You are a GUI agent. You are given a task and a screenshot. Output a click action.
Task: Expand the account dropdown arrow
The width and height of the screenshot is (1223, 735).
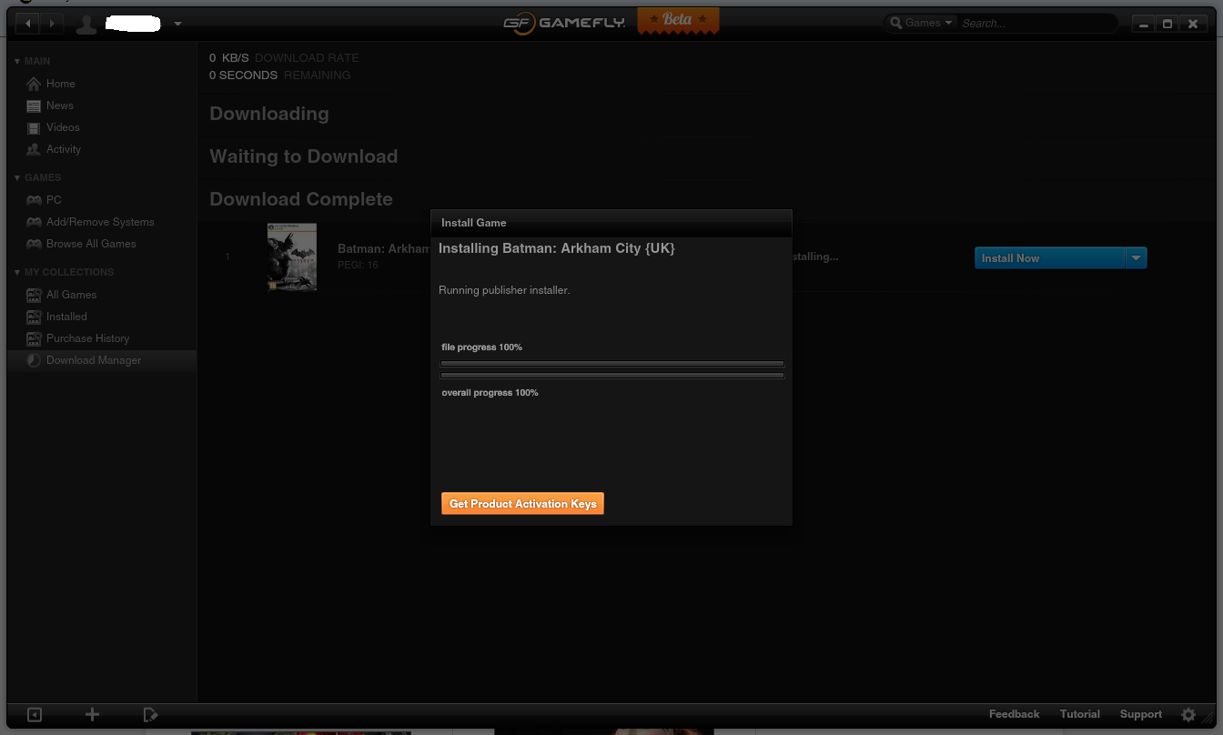coord(177,24)
